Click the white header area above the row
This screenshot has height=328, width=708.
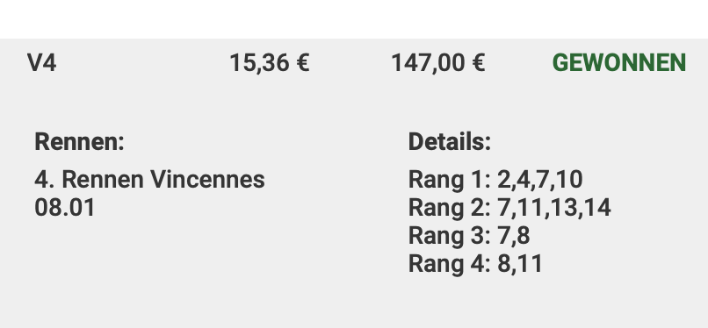click(x=354, y=19)
